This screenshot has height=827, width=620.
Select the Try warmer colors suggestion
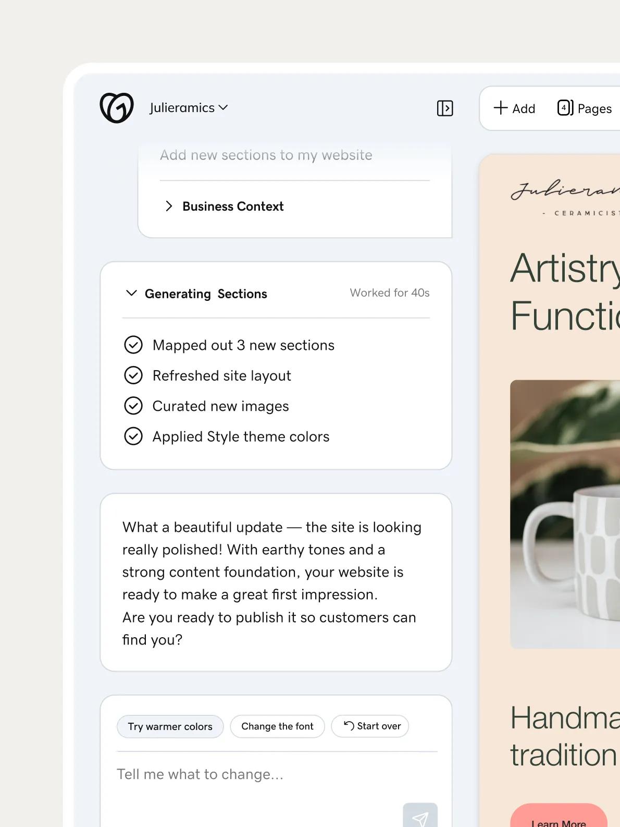(170, 726)
